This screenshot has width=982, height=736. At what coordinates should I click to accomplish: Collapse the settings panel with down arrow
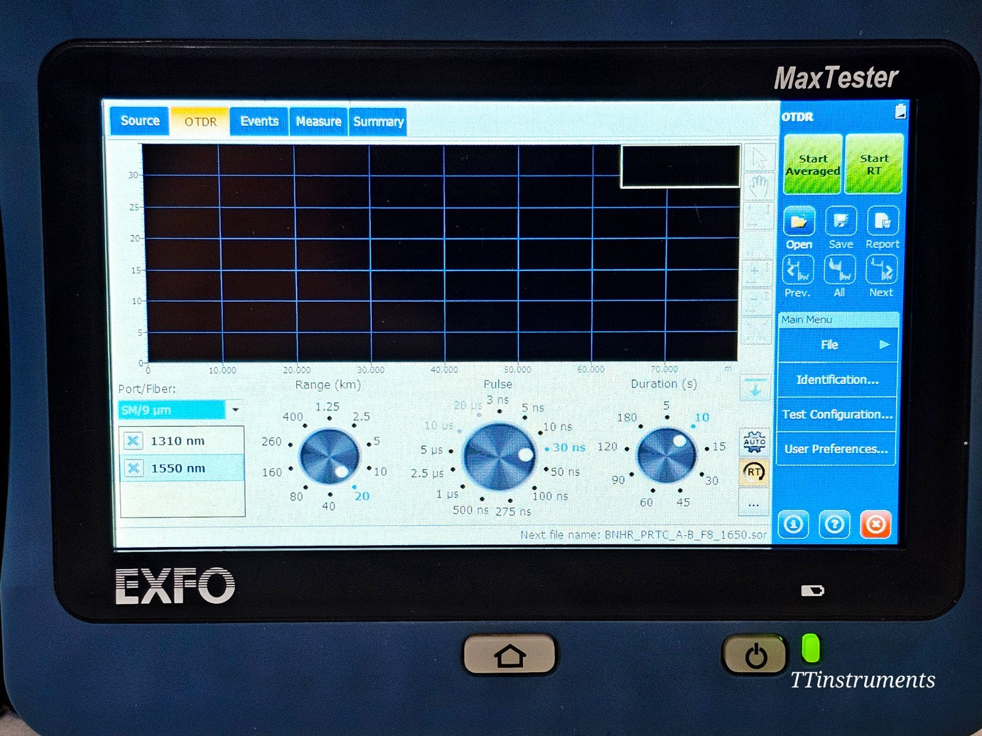[755, 388]
